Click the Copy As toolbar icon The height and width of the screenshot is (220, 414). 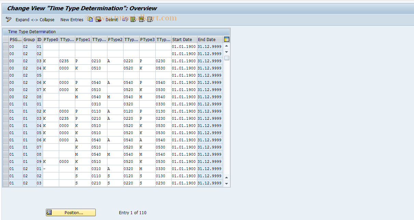point(90,20)
